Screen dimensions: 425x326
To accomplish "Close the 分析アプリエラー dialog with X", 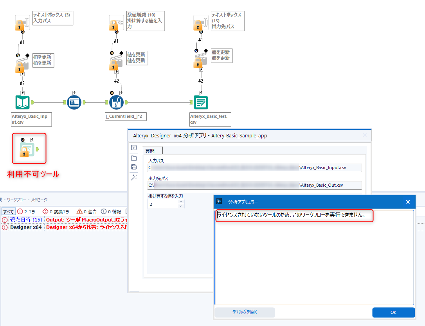I will pos(408,202).
